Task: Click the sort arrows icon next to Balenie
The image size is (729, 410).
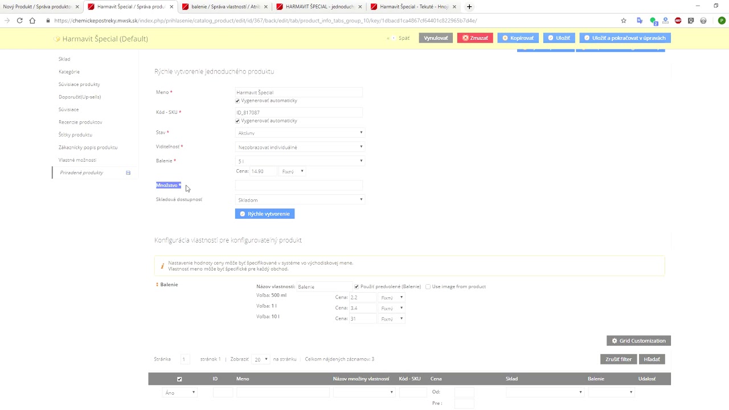Action: [x=157, y=284]
